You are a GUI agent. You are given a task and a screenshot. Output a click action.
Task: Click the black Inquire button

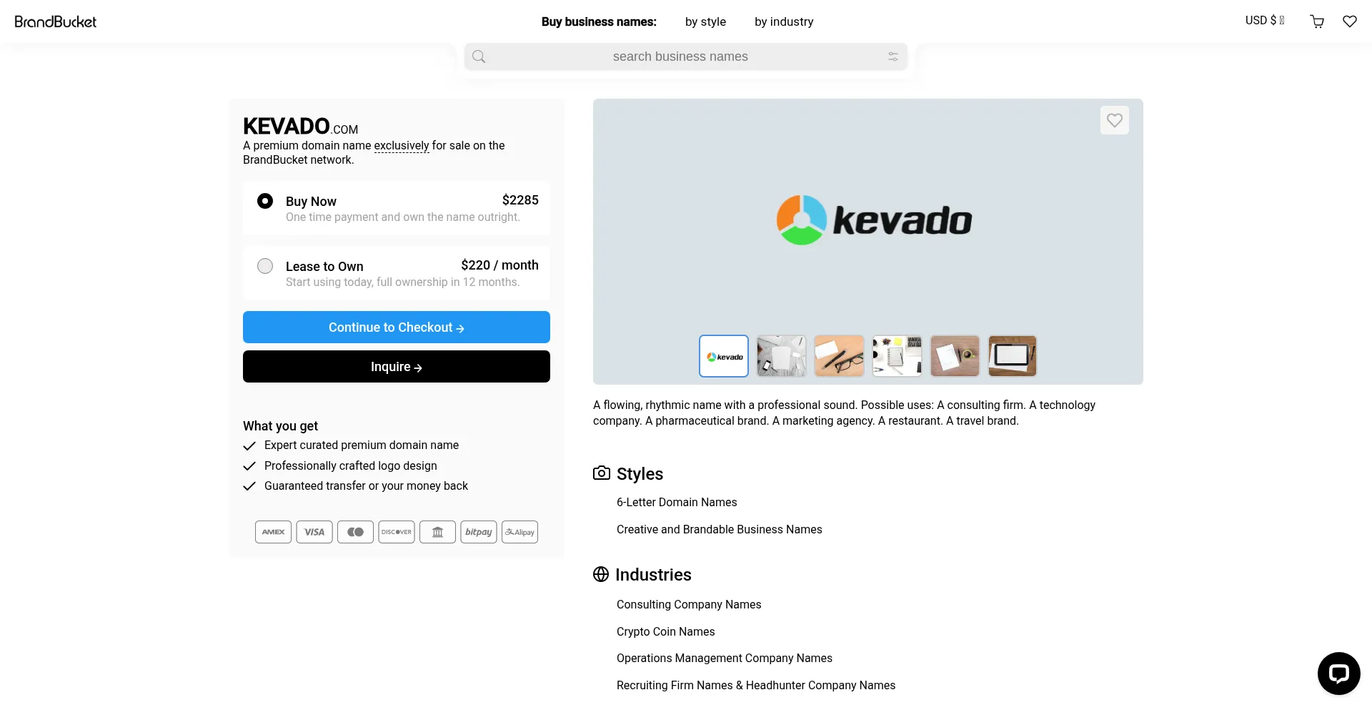[397, 367]
